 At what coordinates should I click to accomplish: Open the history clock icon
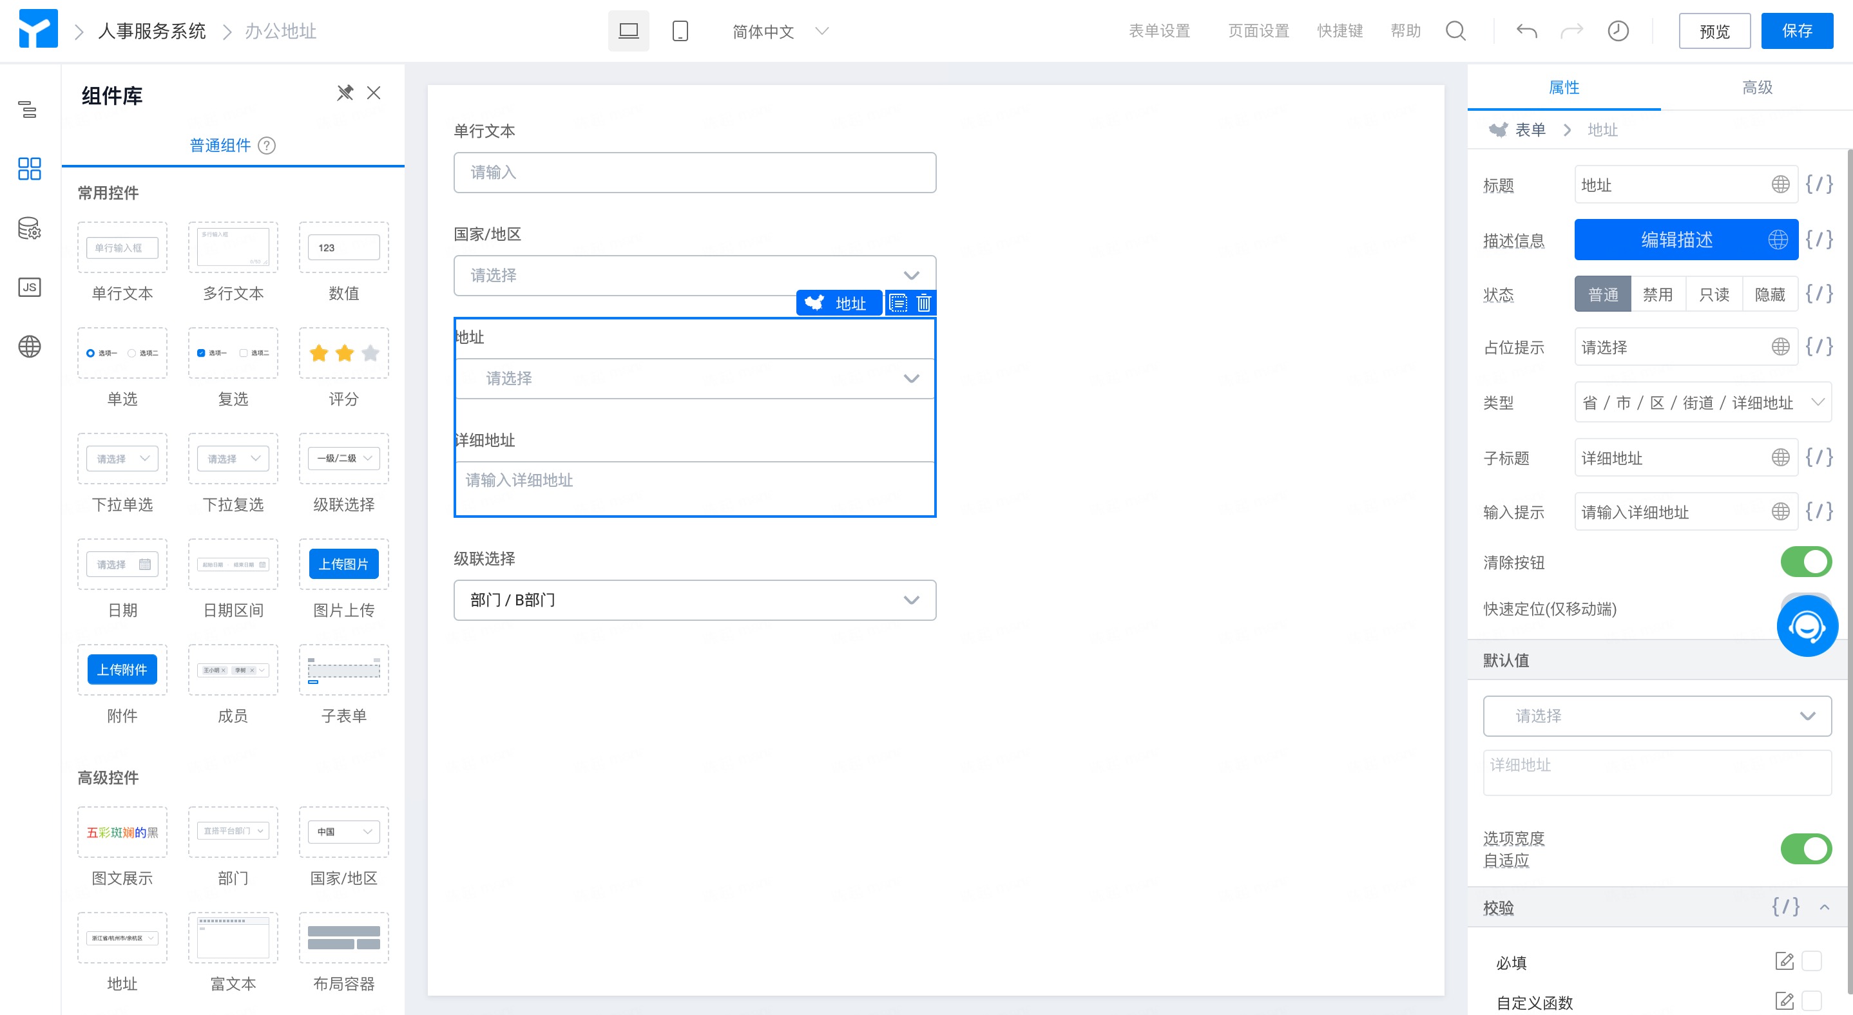tap(1618, 31)
